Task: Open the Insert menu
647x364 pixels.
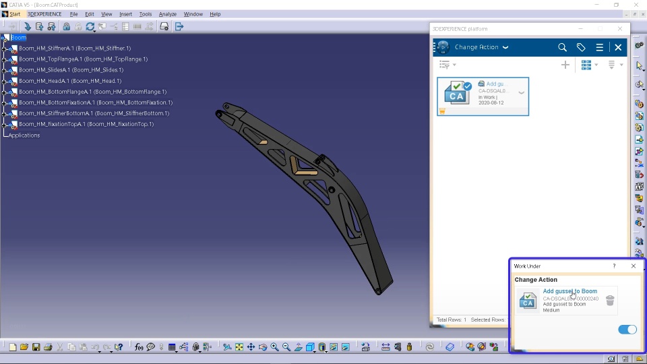Action: (126, 14)
